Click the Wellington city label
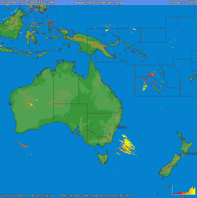The image size is (197, 198). click(x=190, y=154)
